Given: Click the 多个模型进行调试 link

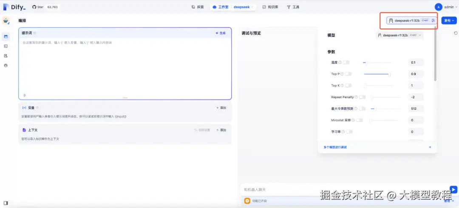Looking at the screenshot, I should pos(335,147).
